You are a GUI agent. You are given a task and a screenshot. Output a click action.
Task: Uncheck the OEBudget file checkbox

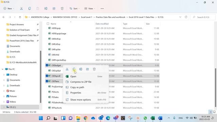(x=47, y=65)
